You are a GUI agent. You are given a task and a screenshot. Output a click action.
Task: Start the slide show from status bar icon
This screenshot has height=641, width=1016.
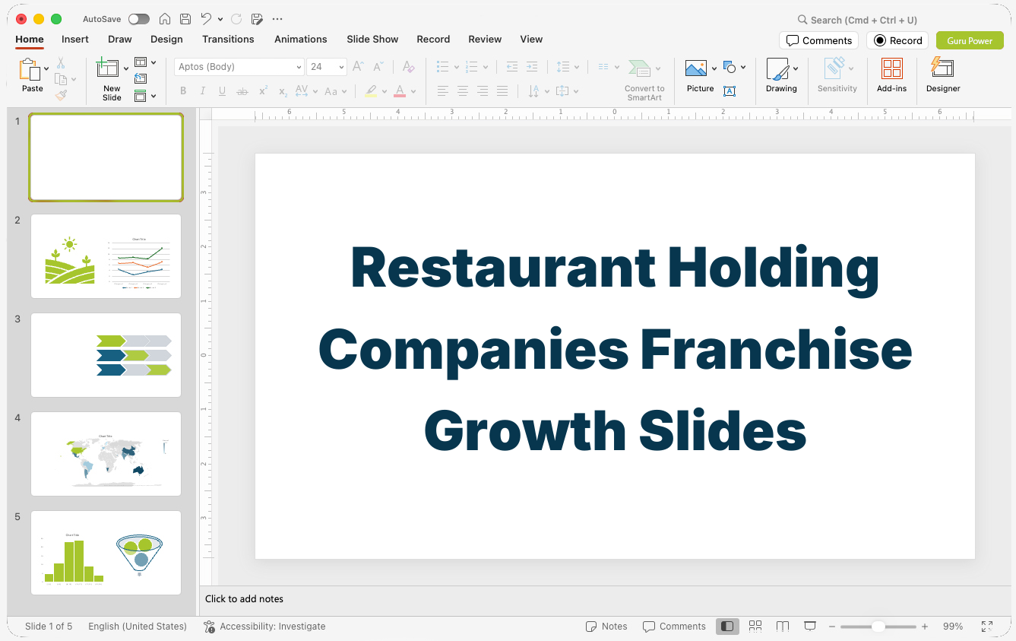(810, 626)
